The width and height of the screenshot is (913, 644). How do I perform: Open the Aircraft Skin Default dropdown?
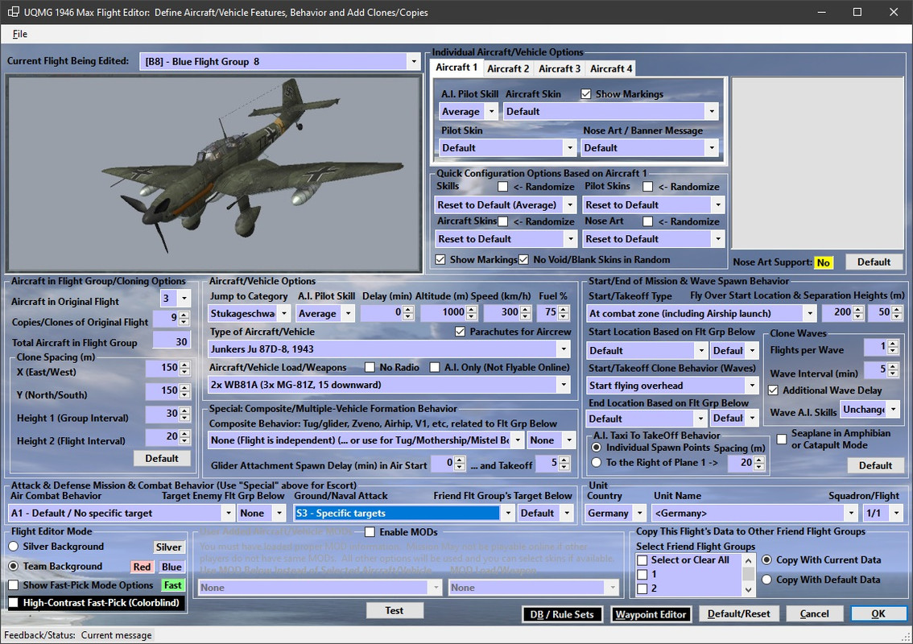click(611, 111)
